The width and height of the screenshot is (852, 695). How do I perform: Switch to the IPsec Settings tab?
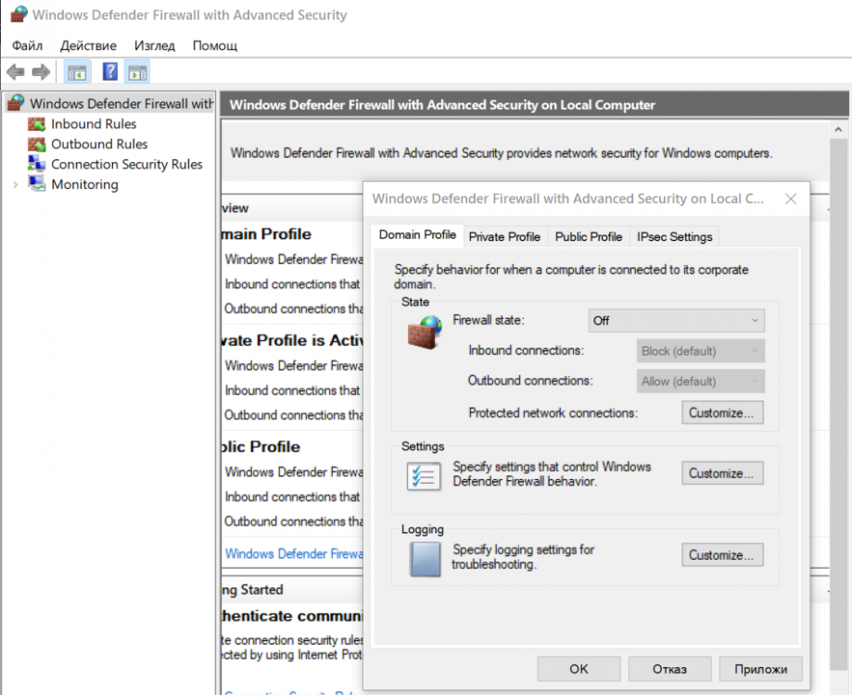pyautogui.click(x=674, y=236)
